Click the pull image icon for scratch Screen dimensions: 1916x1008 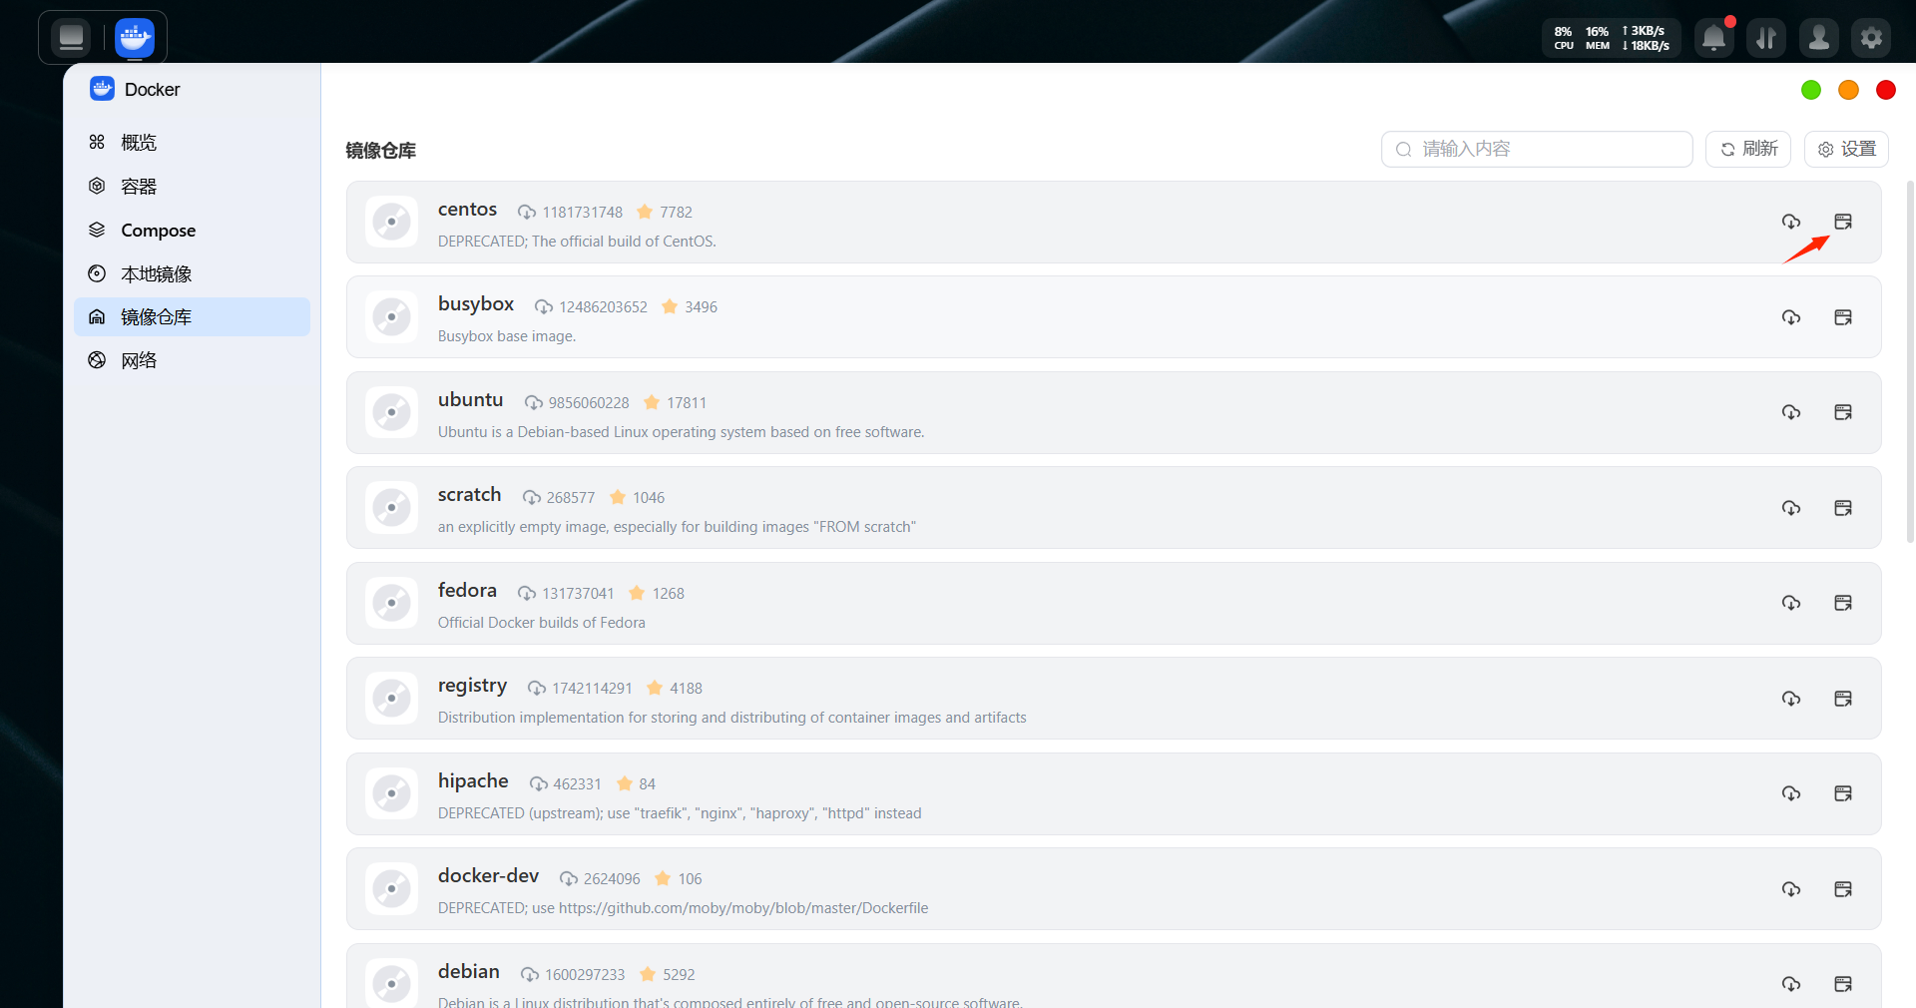(1791, 508)
